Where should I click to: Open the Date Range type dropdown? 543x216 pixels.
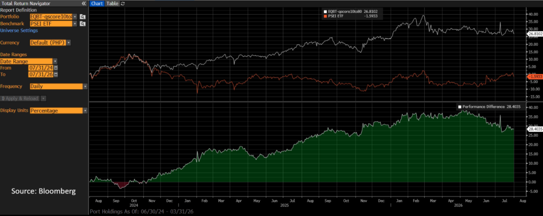(55, 61)
